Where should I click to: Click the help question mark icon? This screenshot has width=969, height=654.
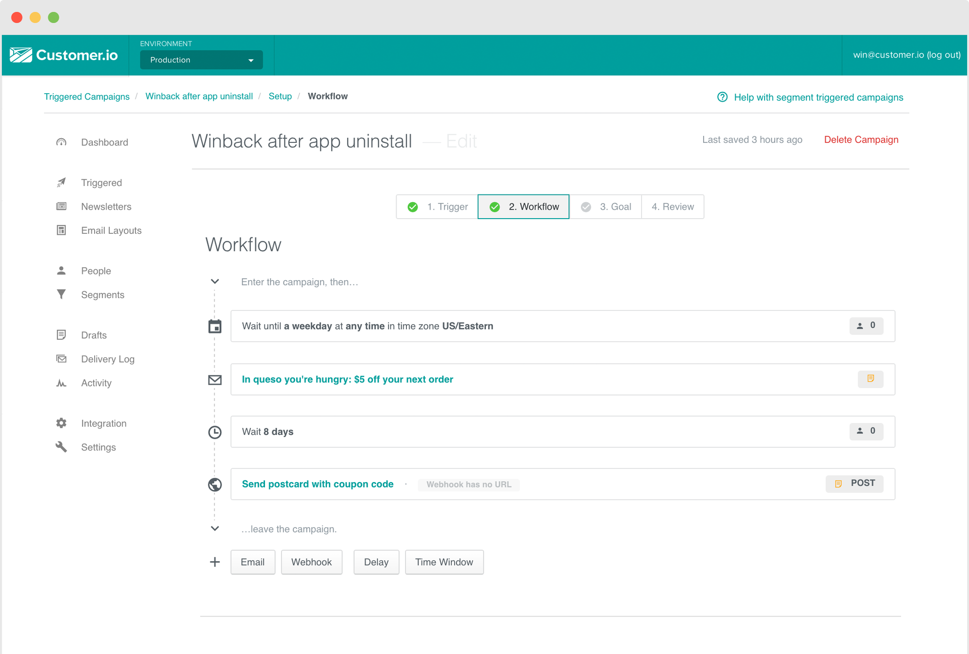tap(722, 97)
